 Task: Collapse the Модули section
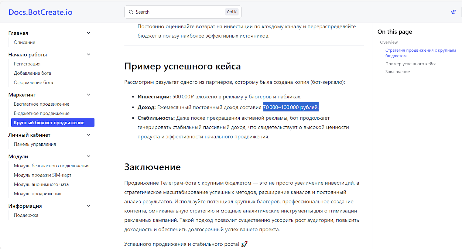[88, 156]
